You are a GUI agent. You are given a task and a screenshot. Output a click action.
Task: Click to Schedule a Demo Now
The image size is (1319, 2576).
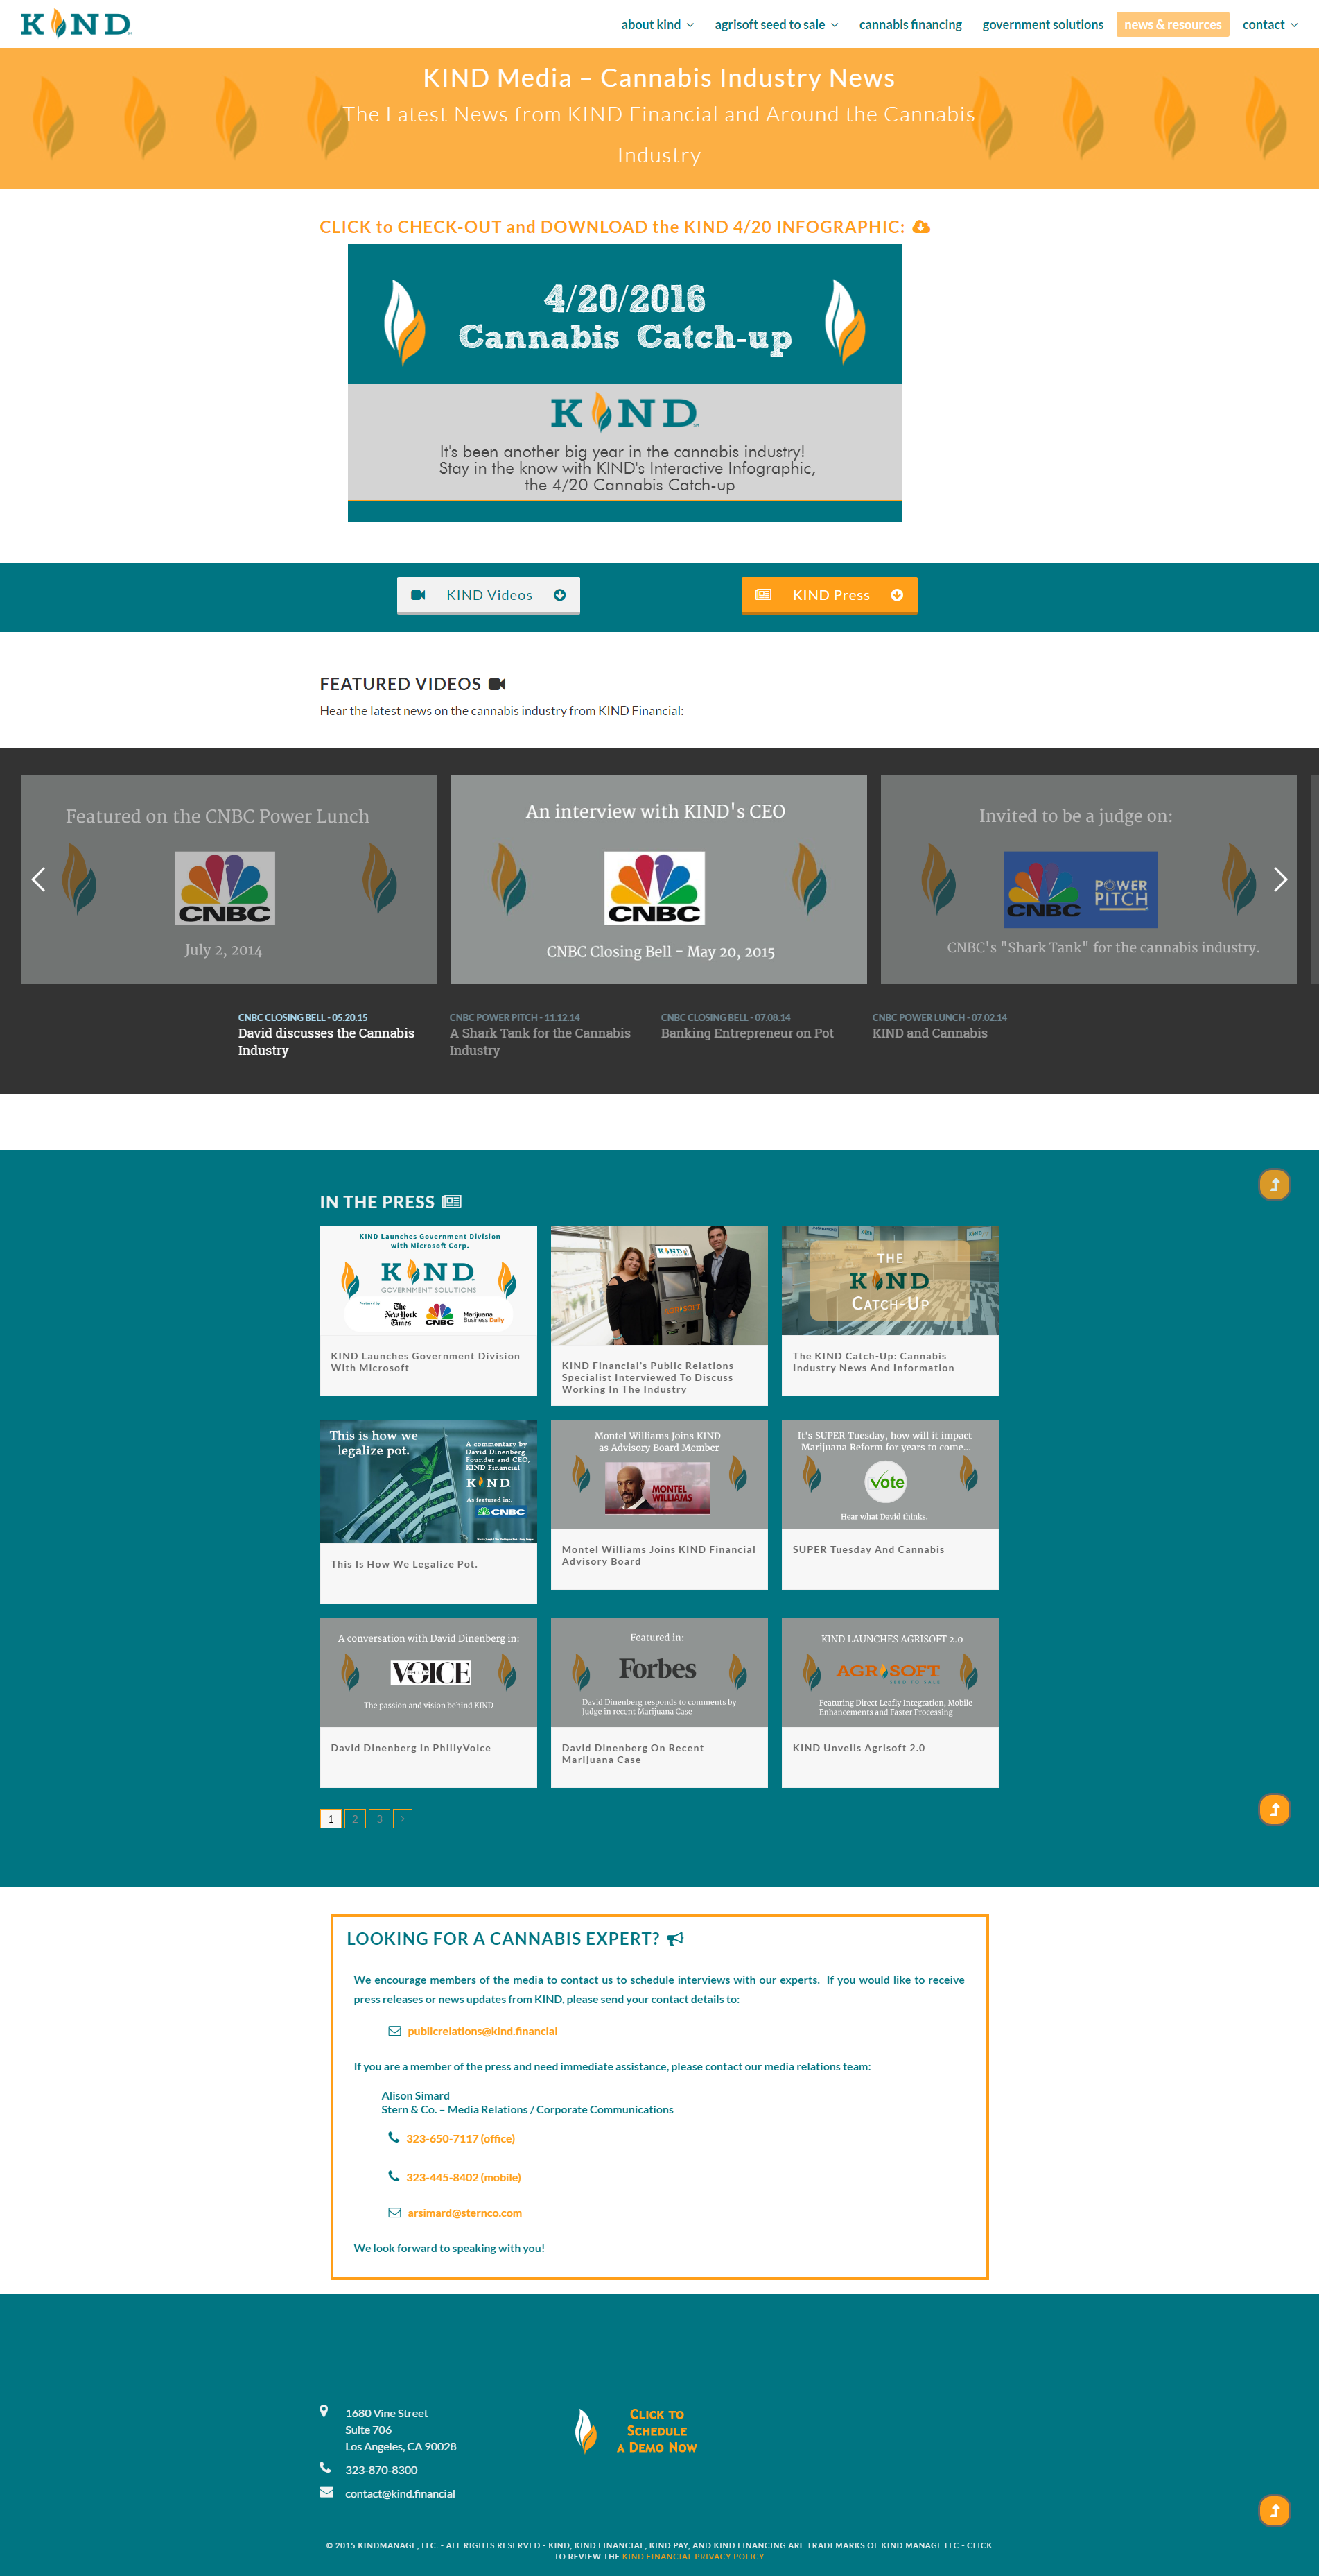pos(636,2431)
